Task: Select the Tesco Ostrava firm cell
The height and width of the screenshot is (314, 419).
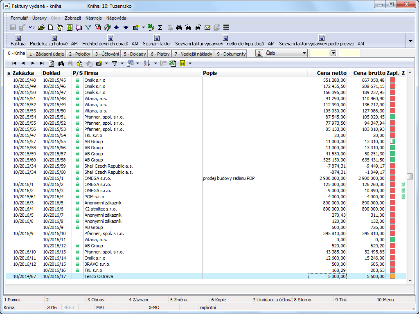Action: pyautogui.click(x=143, y=276)
